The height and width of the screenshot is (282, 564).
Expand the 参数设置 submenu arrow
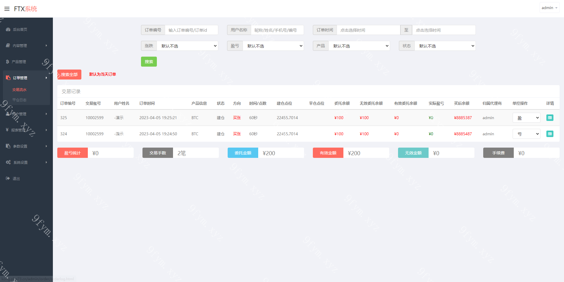pos(46,146)
